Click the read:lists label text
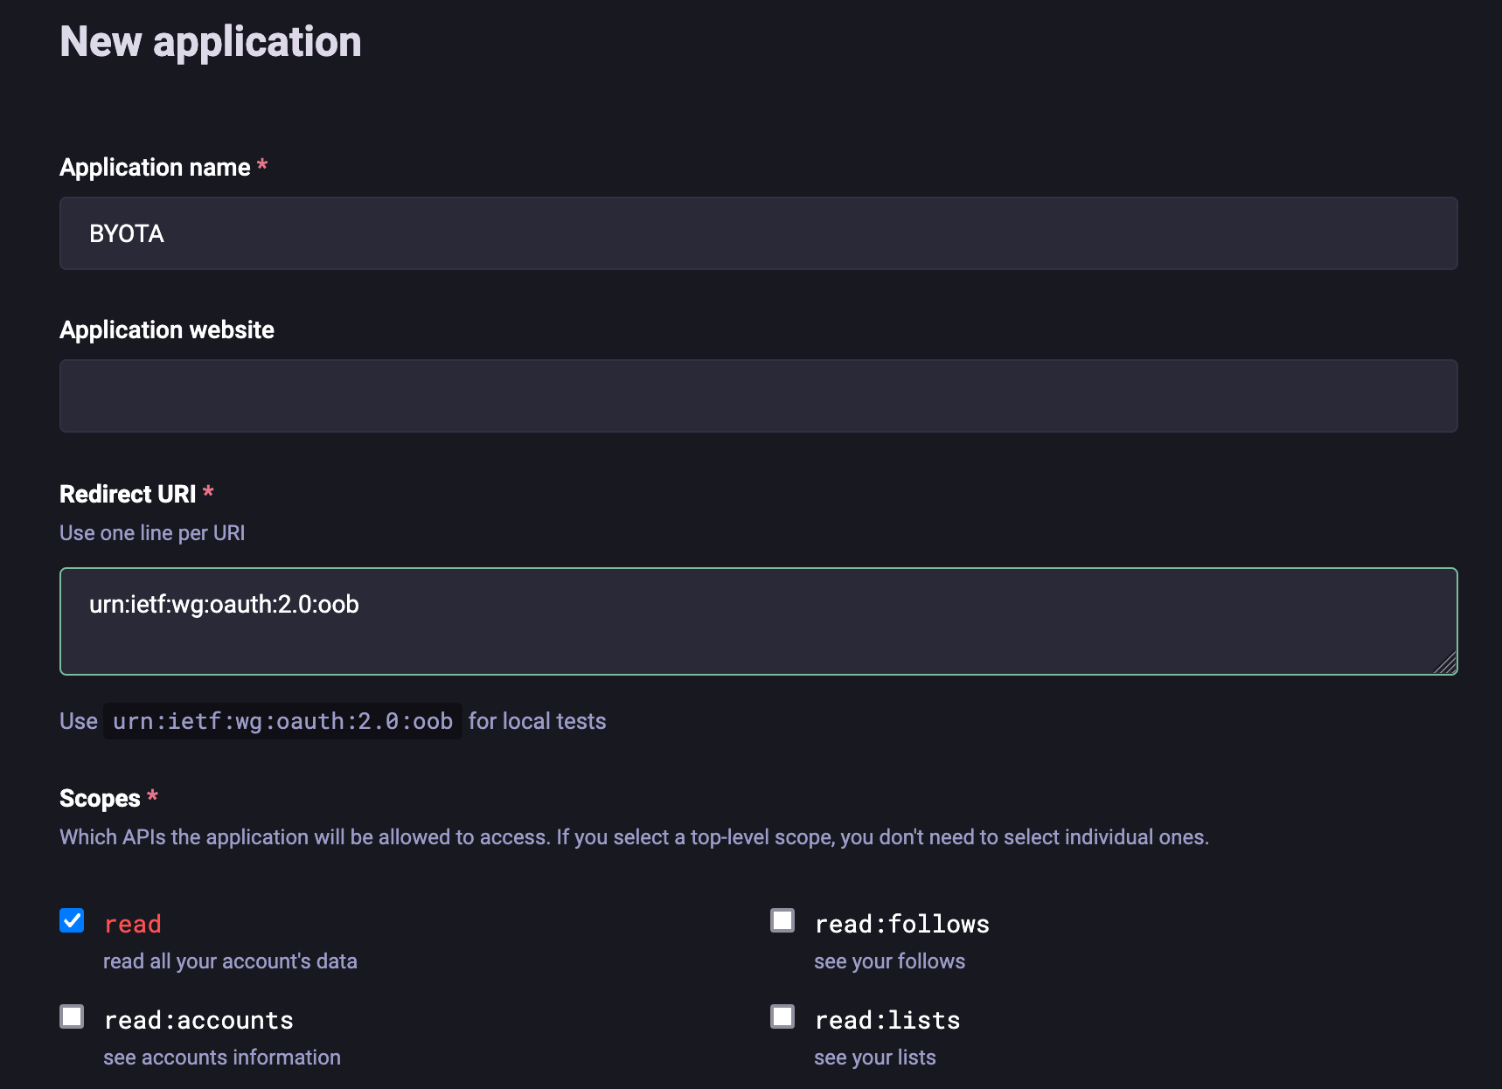 887,1020
